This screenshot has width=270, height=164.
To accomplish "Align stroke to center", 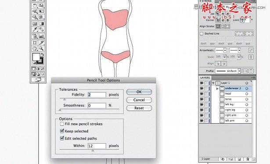I will point(218,26).
